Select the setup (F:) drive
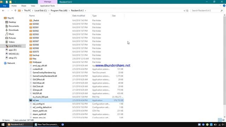Viewport: 226px width, 127px height. [13, 58]
